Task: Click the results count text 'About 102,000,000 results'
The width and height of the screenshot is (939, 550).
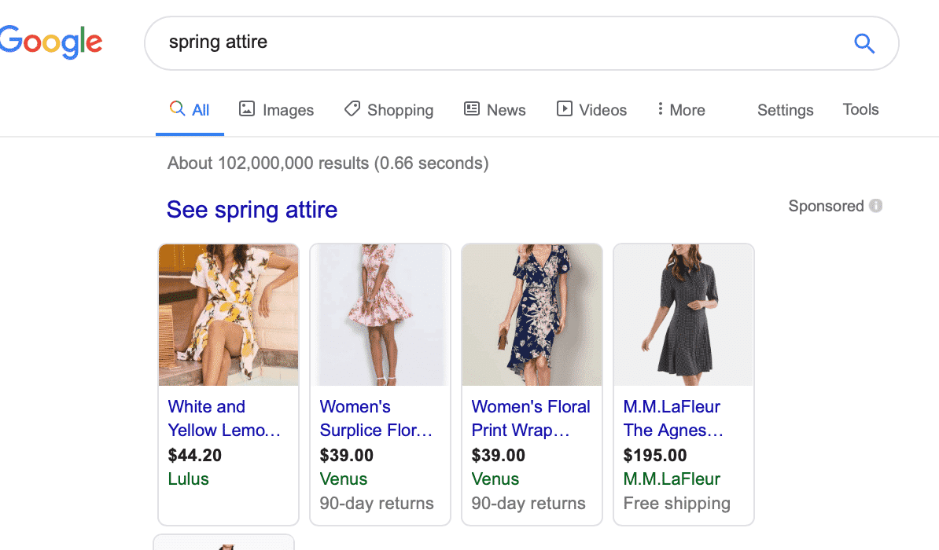Action: (267, 163)
